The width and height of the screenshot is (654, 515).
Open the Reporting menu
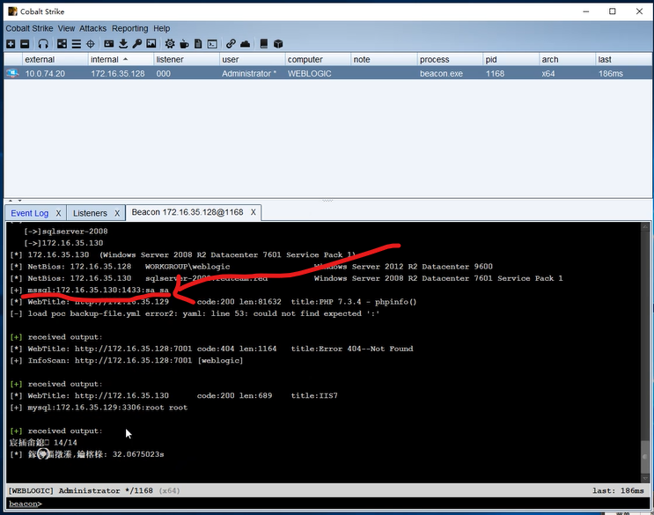129,28
